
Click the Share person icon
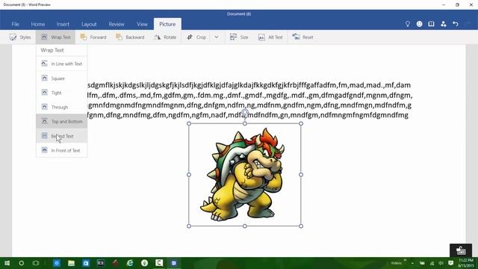pos(443,24)
